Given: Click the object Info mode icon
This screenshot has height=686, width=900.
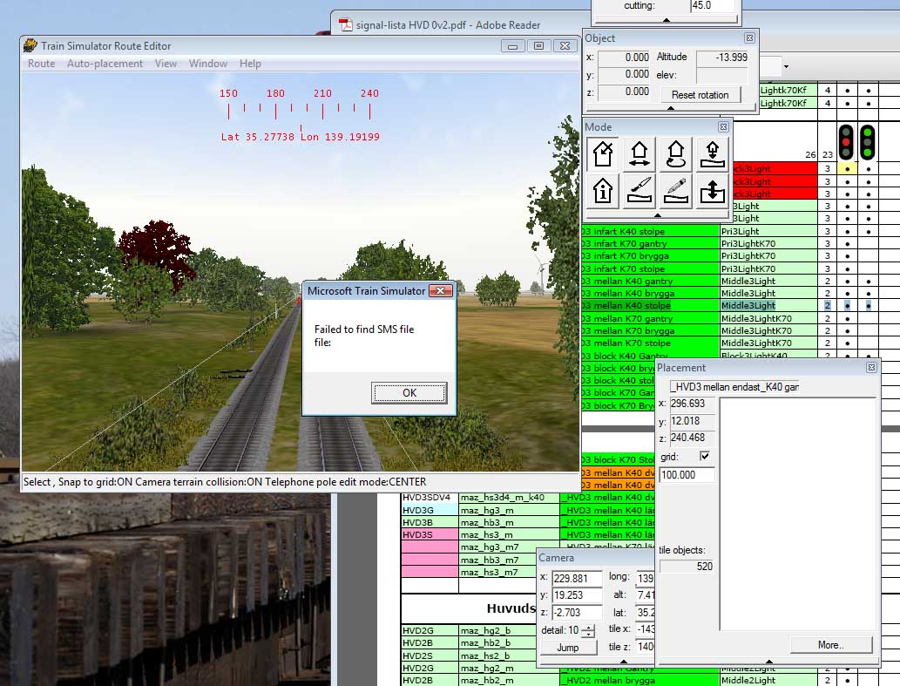Looking at the screenshot, I should (602, 190).
